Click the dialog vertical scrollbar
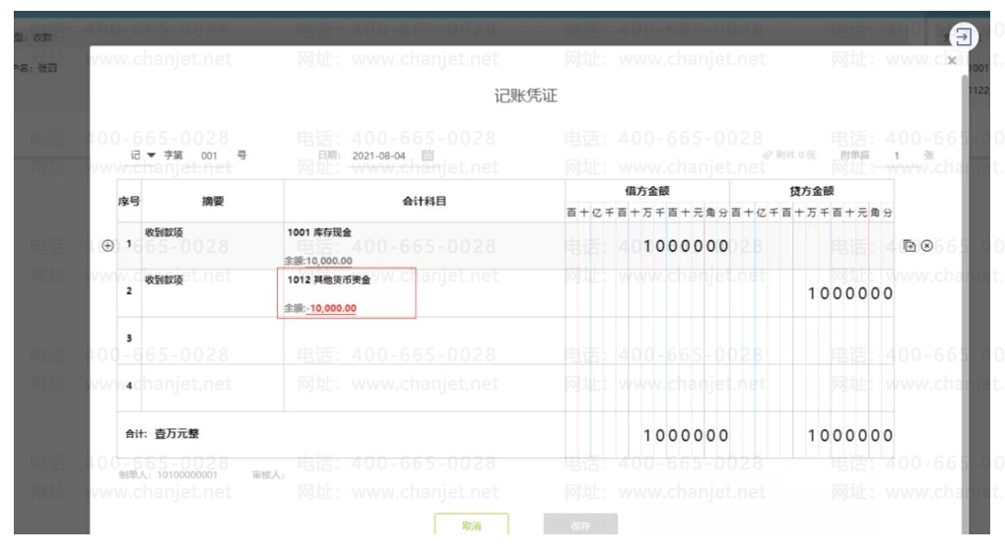 pyautogui.click(x=966, y=305)
